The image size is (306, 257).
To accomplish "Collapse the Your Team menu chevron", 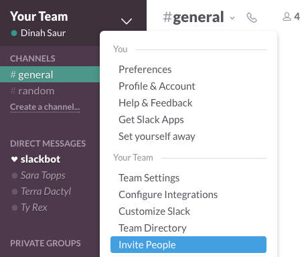I will [127, 21].
